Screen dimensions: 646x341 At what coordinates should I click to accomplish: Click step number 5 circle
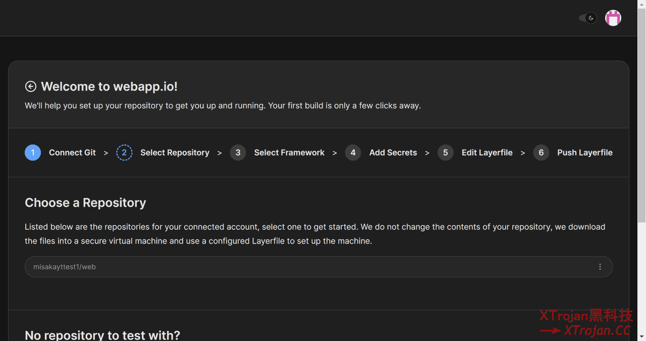point(446,153)
